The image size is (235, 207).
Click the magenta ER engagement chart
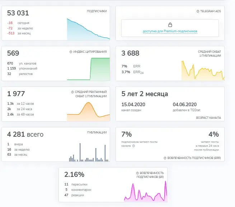point(146,191)
